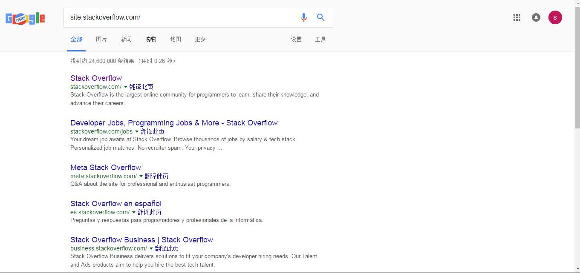Click the result count text 24,600,000
Screen dimensions: 580x273
(102, 61)
